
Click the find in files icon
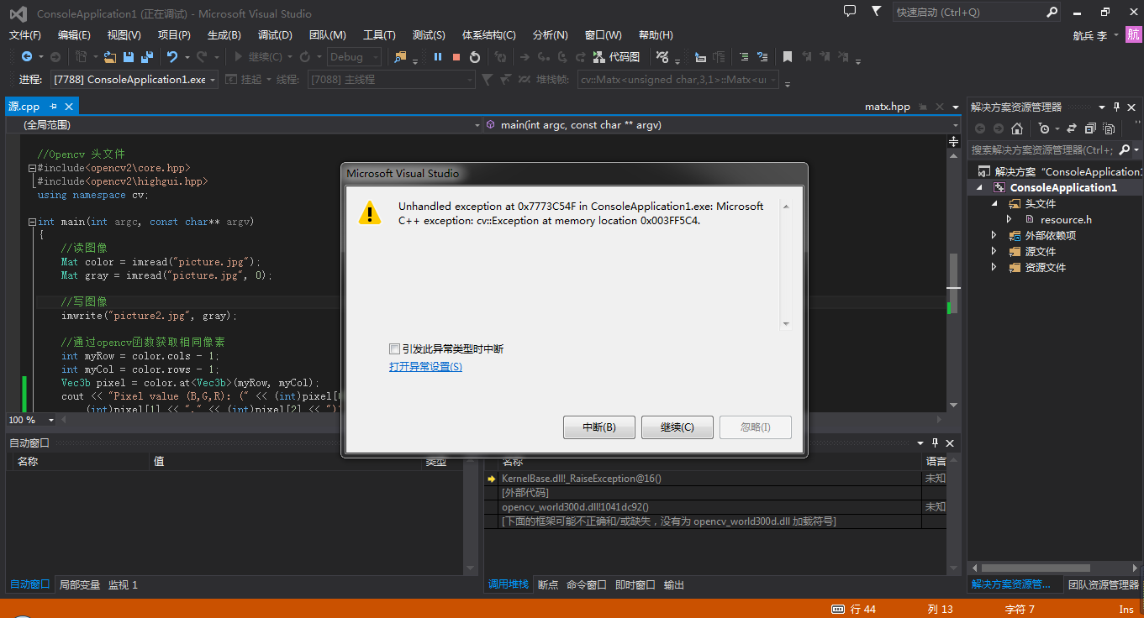(x=400, y=57)
